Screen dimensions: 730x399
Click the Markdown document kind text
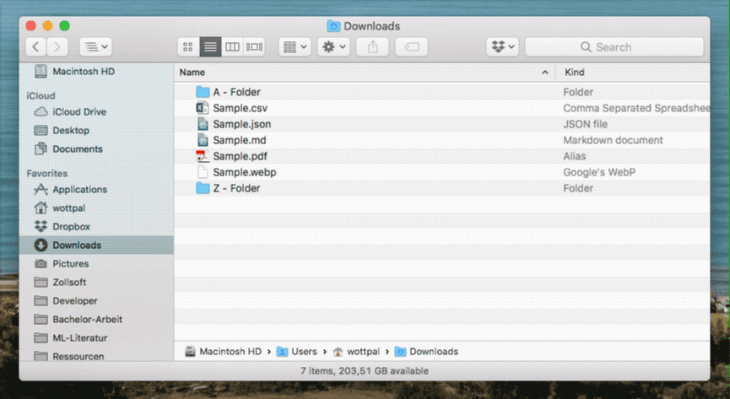pos(614,140)
